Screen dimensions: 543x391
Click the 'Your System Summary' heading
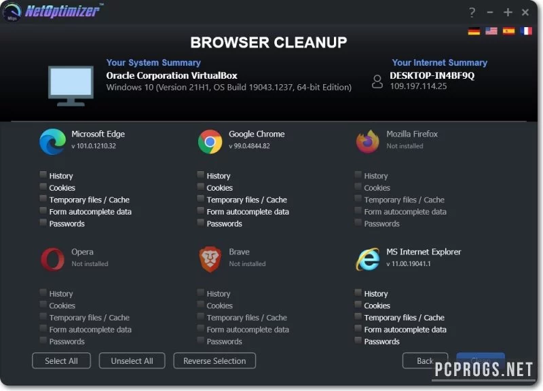[153, 62]
